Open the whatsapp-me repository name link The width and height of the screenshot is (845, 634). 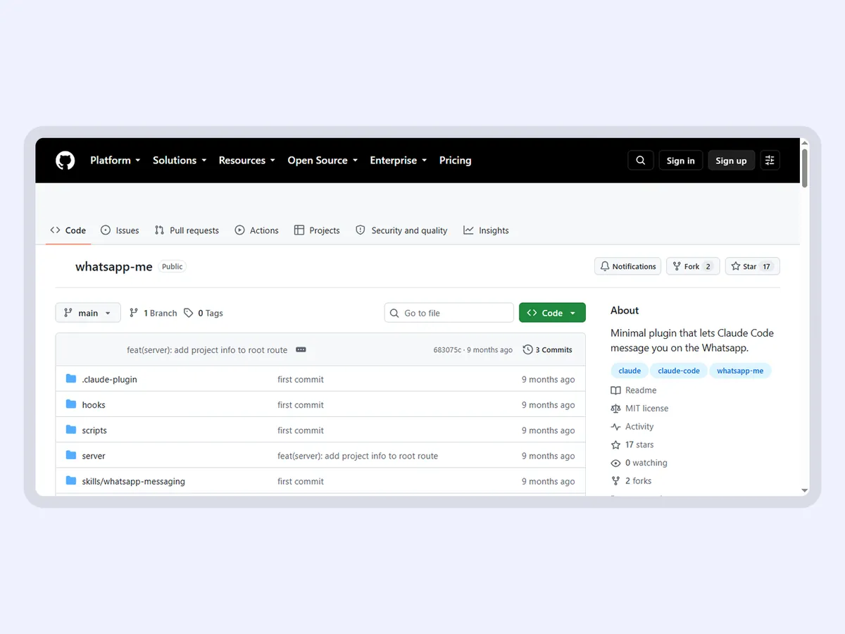[x=114, y=267]
